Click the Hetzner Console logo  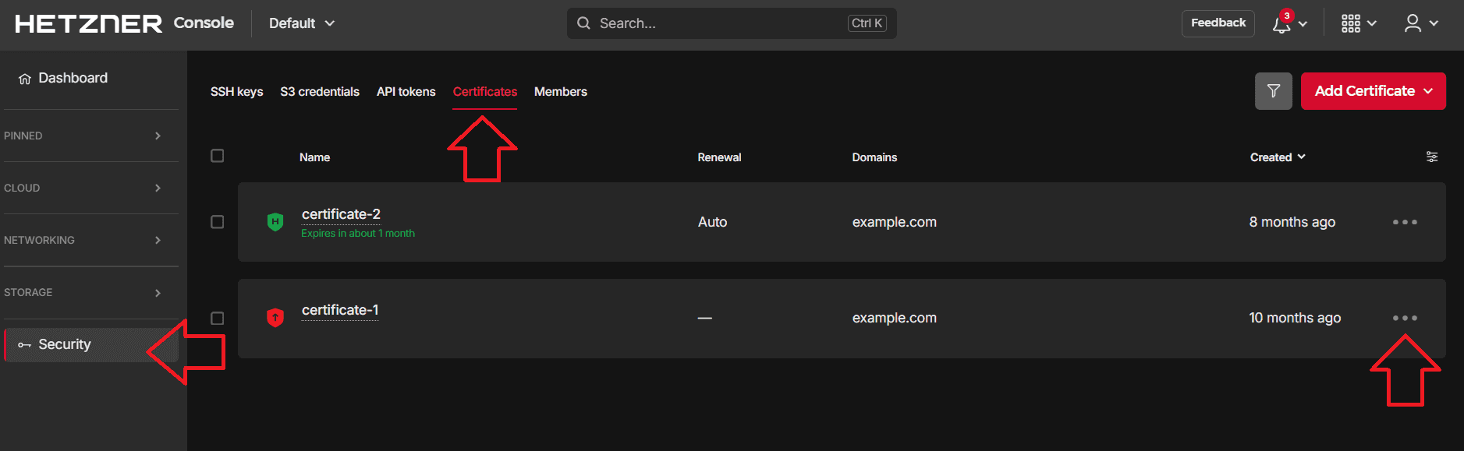point(125,23)
